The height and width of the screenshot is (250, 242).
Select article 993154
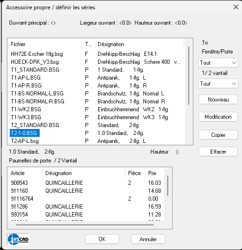19,215
